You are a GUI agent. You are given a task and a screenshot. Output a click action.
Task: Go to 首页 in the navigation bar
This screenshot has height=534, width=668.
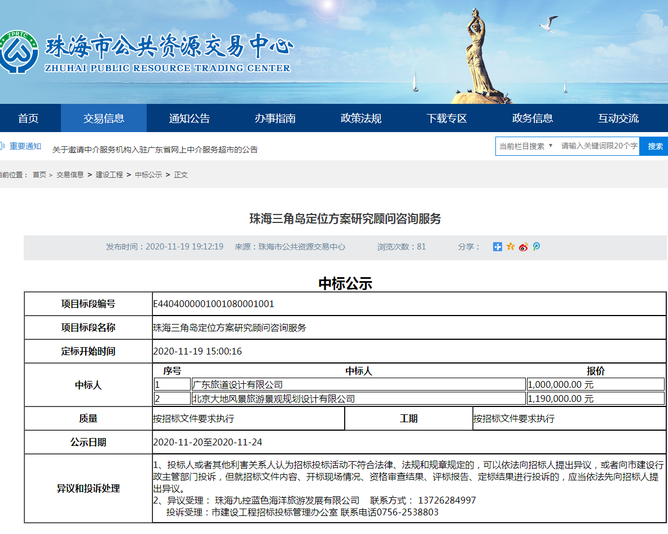tap(28, 119)
